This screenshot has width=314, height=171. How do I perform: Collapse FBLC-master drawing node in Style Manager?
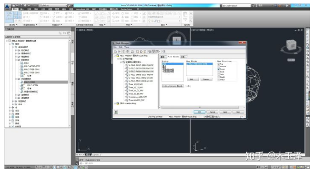pyautogui.click(x=115, y=56)
